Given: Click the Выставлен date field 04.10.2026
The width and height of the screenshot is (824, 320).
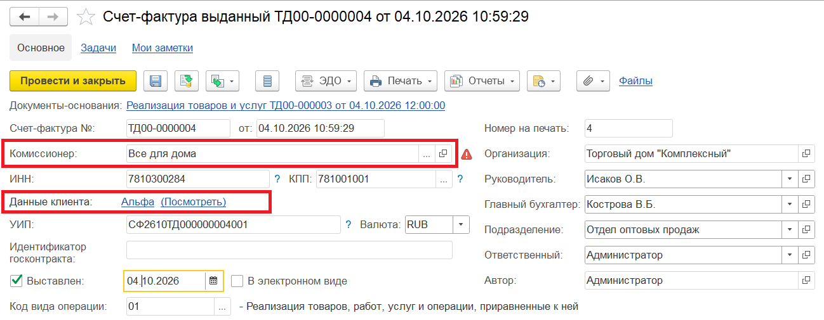Looking at the screenshot, I should (x=164, y=280).
